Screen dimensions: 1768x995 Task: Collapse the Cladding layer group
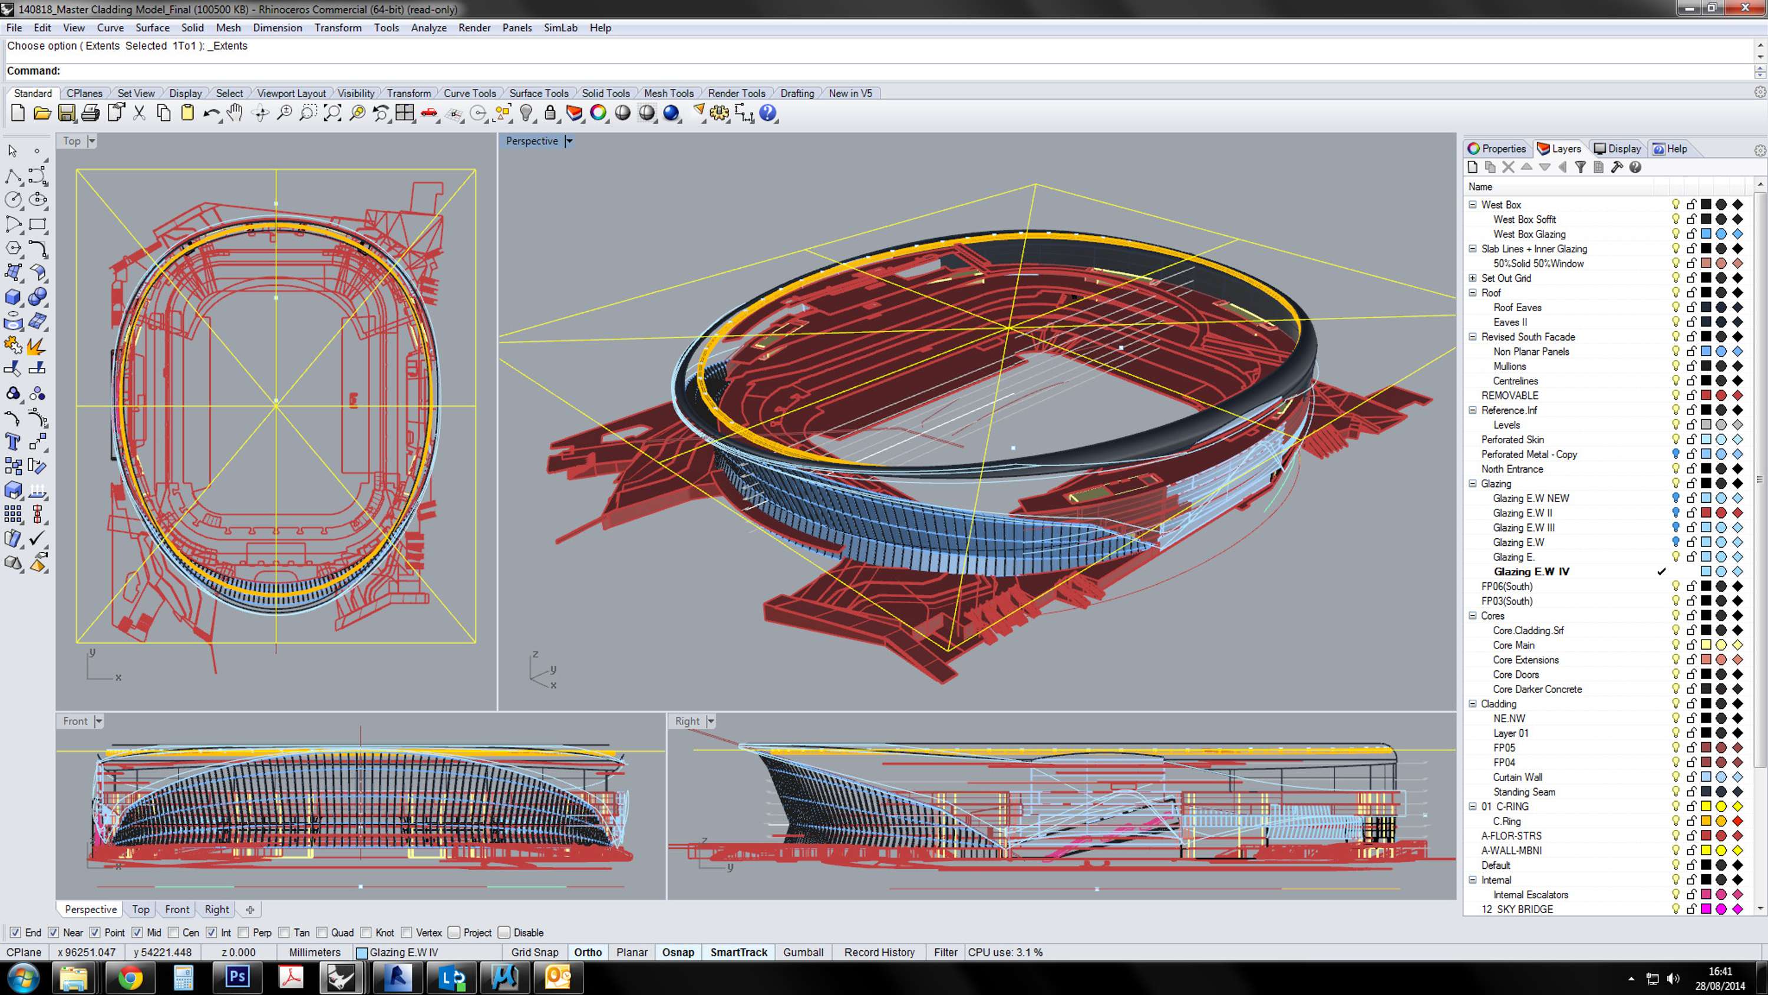click(x=1473, y=704)
